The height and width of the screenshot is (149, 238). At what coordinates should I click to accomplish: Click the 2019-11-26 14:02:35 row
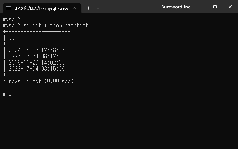[37, 63]
